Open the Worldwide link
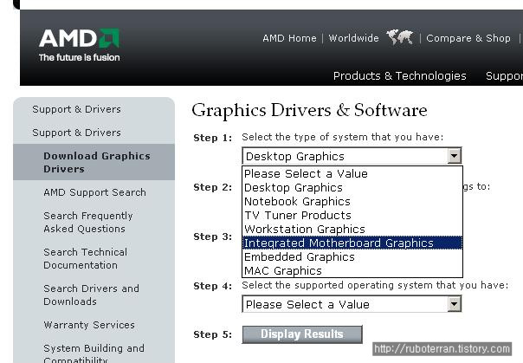 click(x=353, y=38)
